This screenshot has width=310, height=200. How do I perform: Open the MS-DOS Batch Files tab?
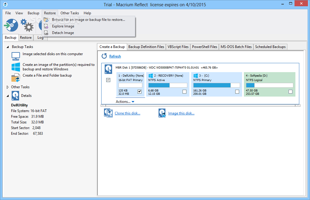tap(236, 47)
